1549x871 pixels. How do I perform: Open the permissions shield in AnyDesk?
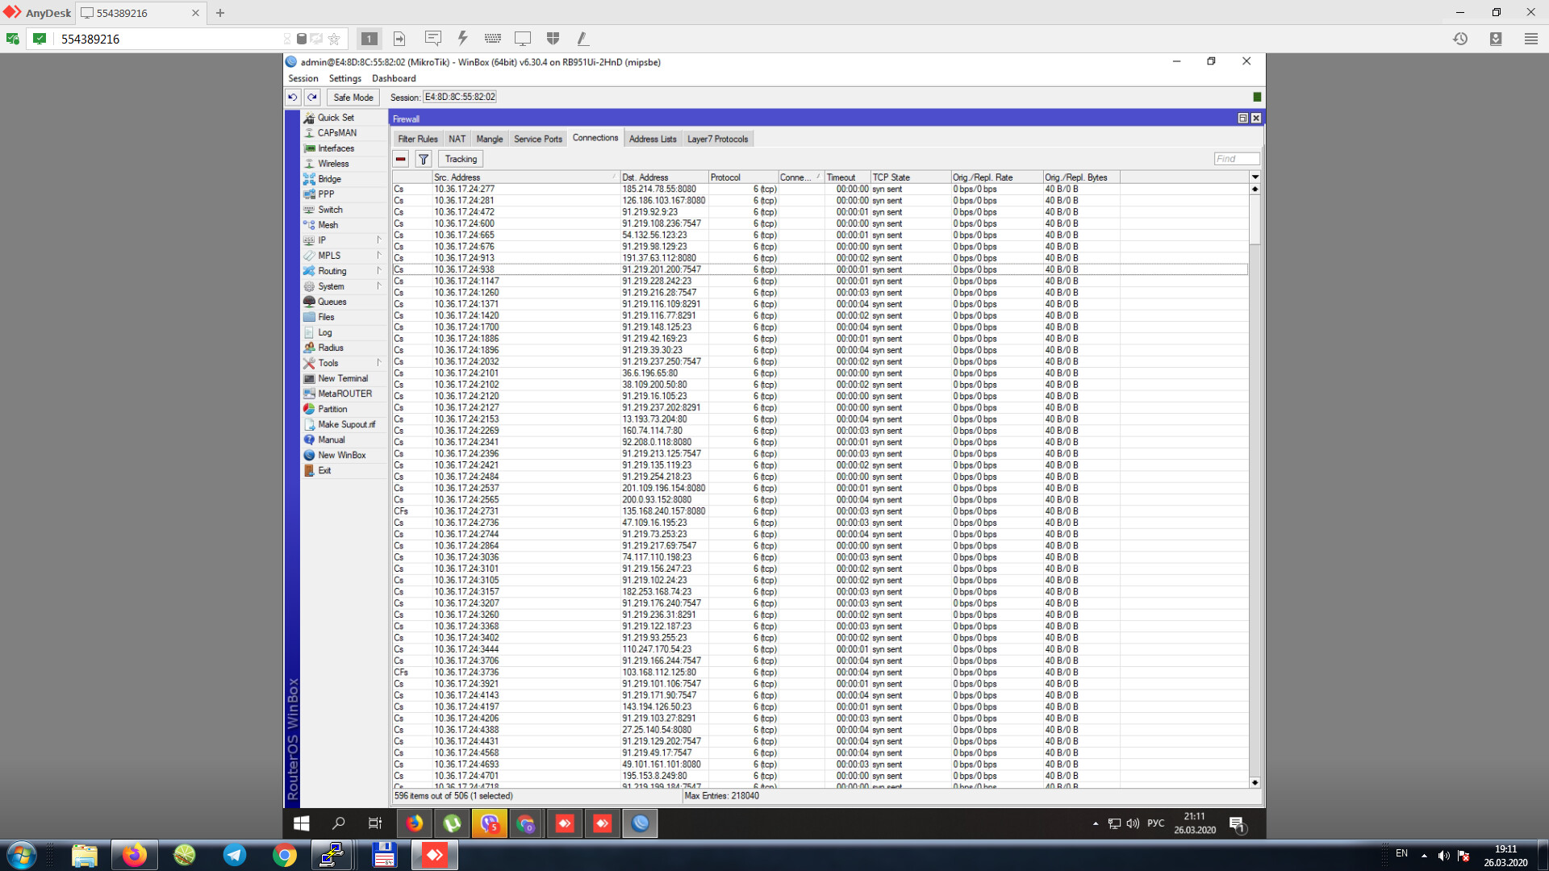click(x=553, y=38)
